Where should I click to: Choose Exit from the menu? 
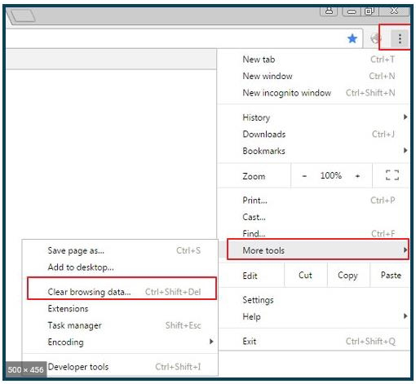(x=314, y=342)
